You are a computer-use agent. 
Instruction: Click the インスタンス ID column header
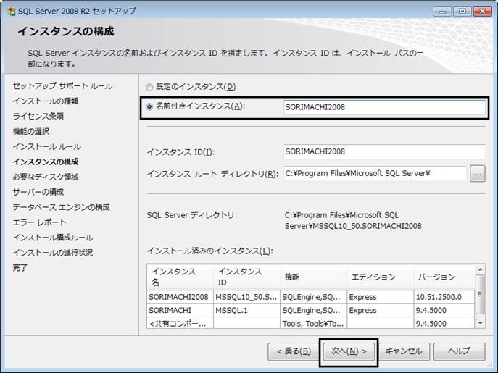coord(246,277)
